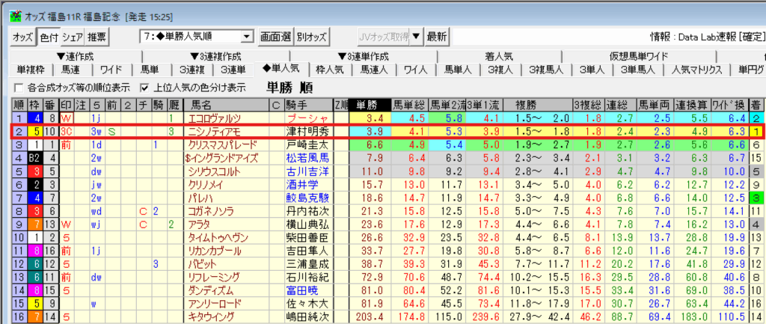This screenshot has height=324, width=766.
Task: Click the blue frame 4 cell for エコロヴァルツ
Action: 34,117
